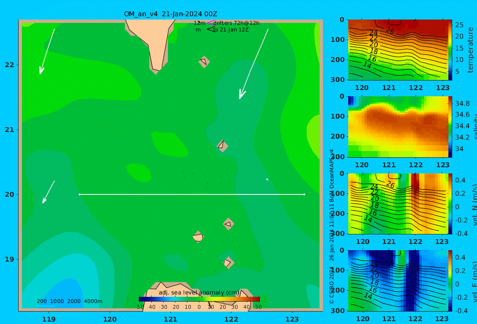Click the "123" longitude tick under the salinity section

443,165
